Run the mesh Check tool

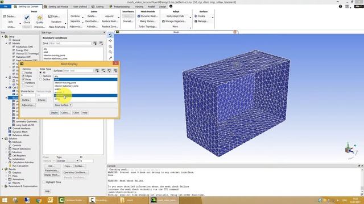27,19
